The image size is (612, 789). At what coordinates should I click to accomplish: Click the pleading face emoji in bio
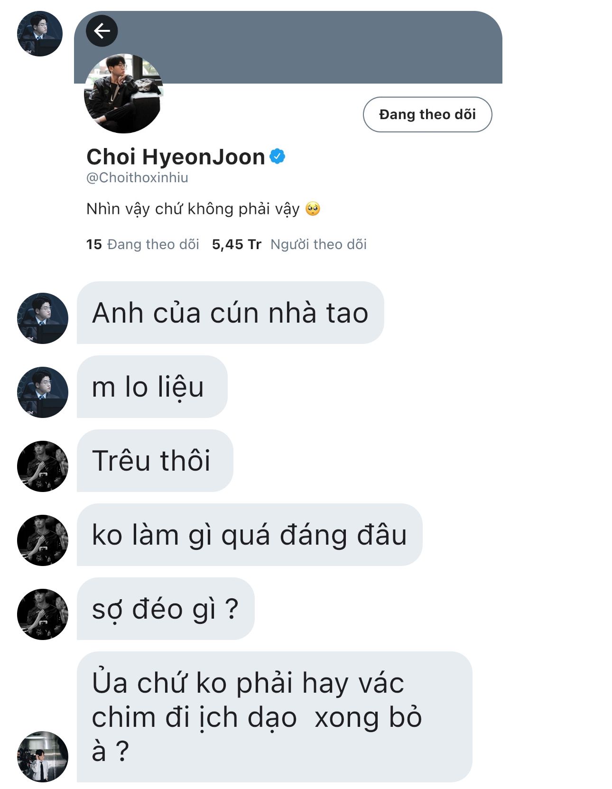[313, 209]
